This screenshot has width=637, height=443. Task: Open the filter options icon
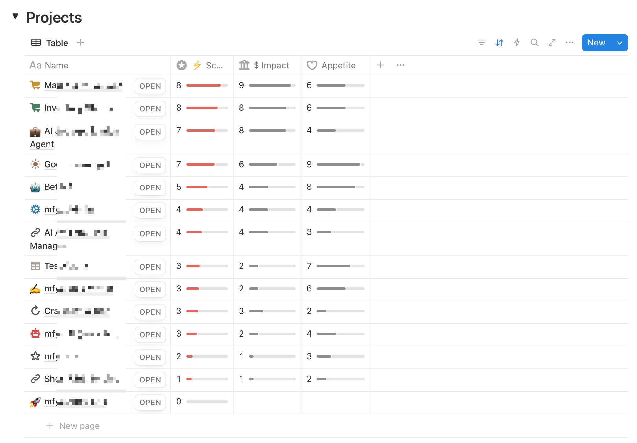click(481, 43)
